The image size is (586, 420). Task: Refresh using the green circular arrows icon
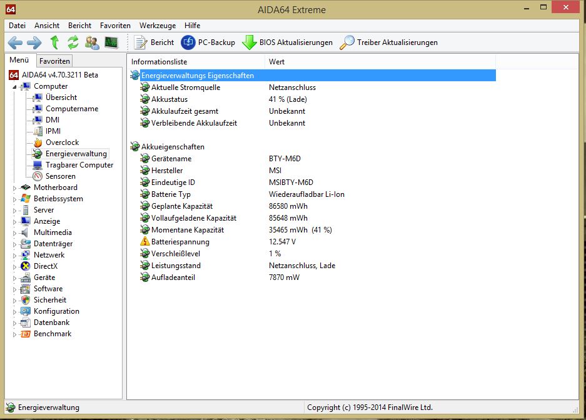click(x=73, y=42)
